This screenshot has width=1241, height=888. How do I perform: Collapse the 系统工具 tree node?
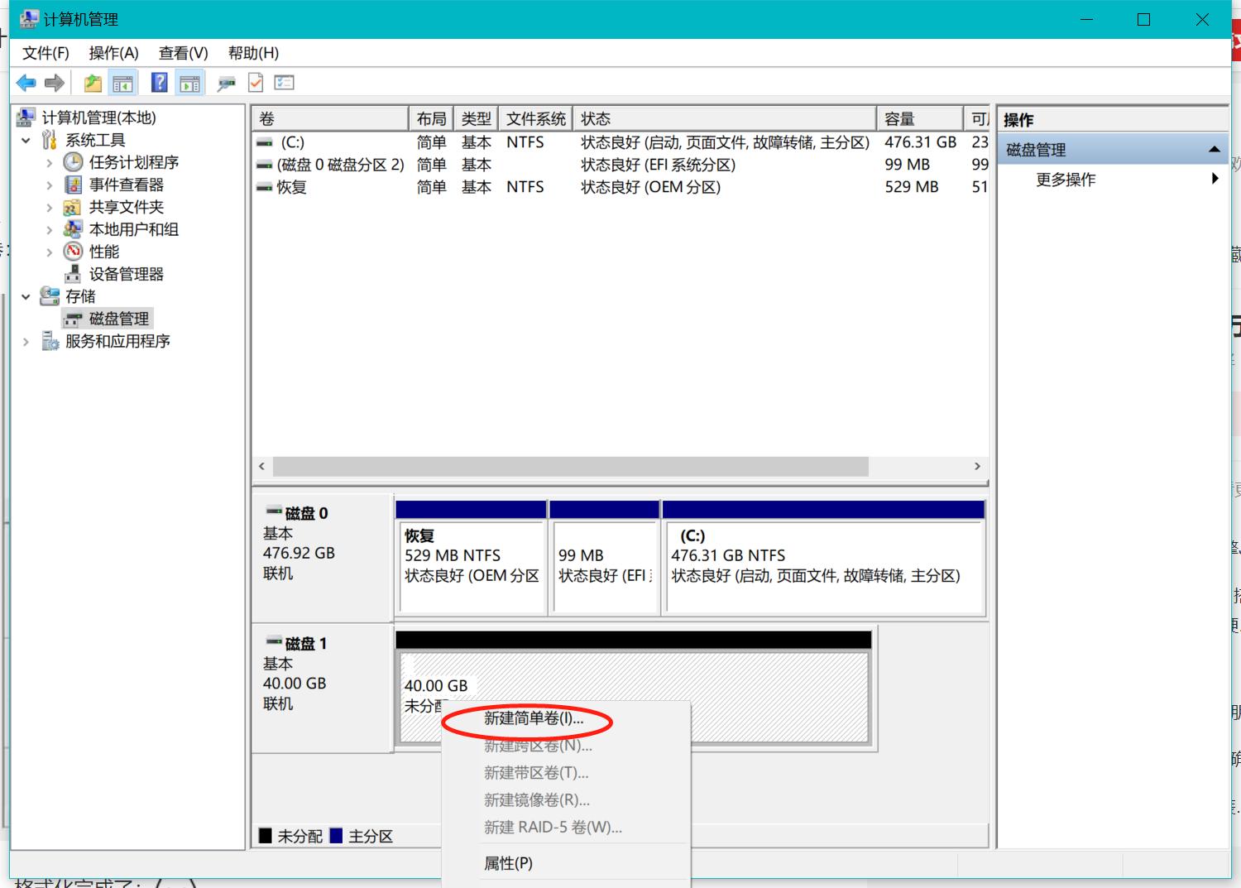pos(26,141)
